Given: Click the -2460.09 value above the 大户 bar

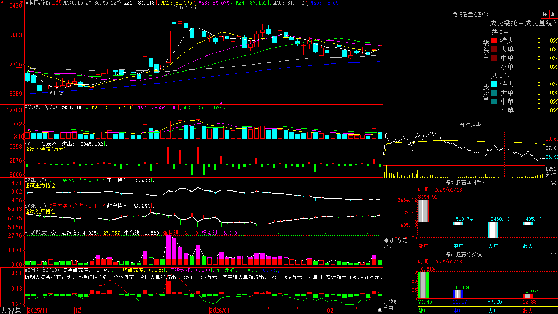Looking at the screenshot, I should click(x=499, y=219).
